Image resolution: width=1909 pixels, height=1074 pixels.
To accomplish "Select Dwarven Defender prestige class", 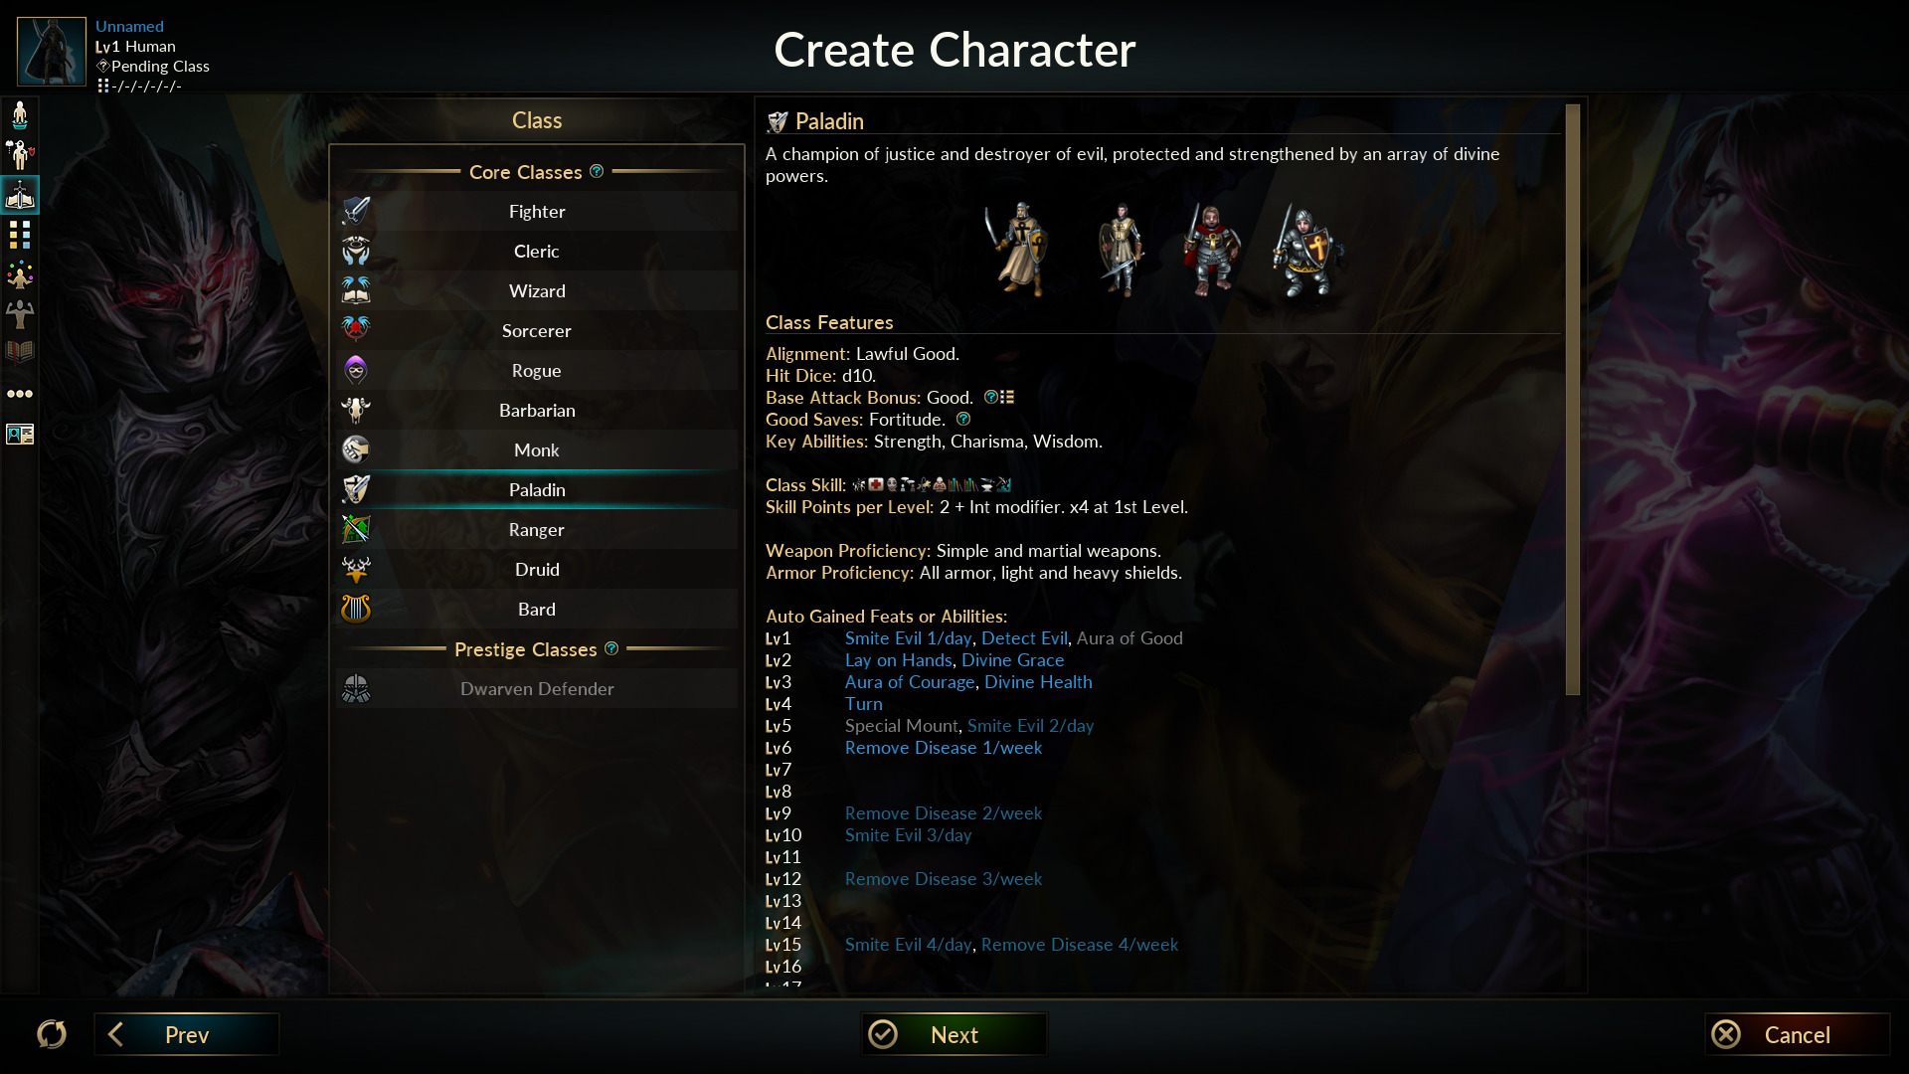I will pos(536,687).
